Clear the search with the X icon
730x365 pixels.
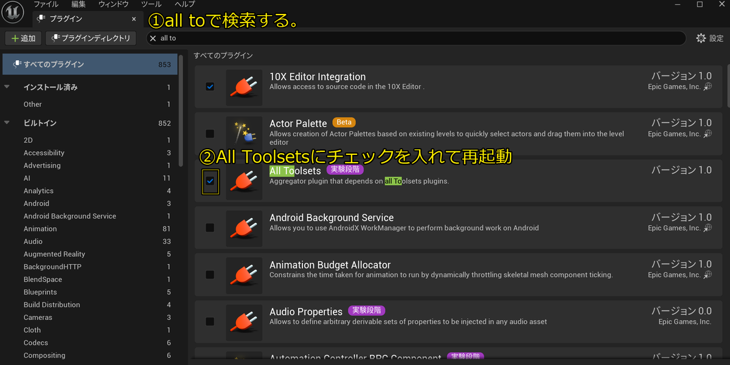[x=153, y=38]
